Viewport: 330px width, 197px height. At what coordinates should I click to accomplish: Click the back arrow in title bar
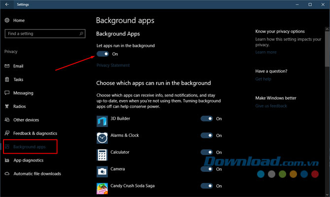point(7,4)
